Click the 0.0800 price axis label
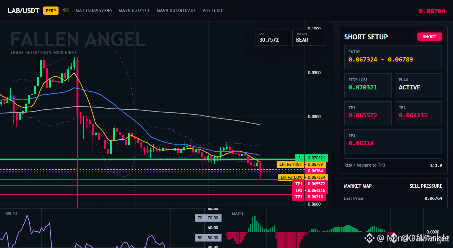 (x=314, y=117)
